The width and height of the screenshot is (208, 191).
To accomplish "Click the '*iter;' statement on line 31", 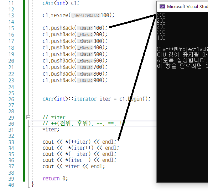I will coord(51,130).
